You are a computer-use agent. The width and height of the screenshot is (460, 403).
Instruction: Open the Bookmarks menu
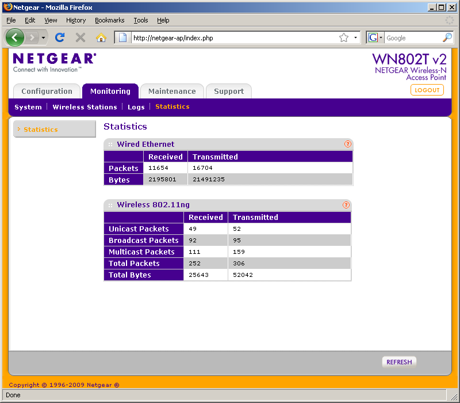(109, 20)
